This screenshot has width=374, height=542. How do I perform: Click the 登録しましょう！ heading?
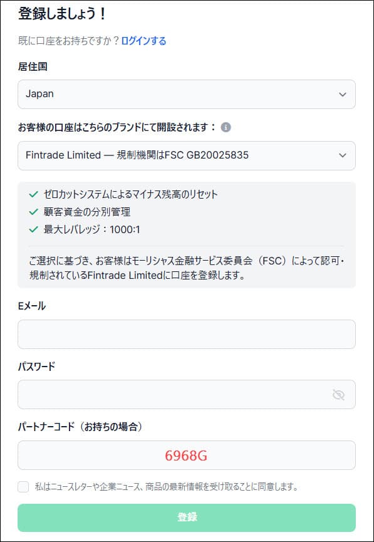tap(62, 14)
